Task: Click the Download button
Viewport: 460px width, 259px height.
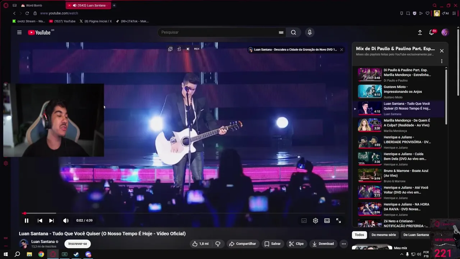Action: pyautogui.click(x=323, y=244)
